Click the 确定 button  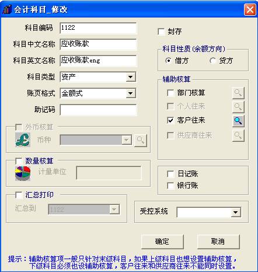[162, 242]
